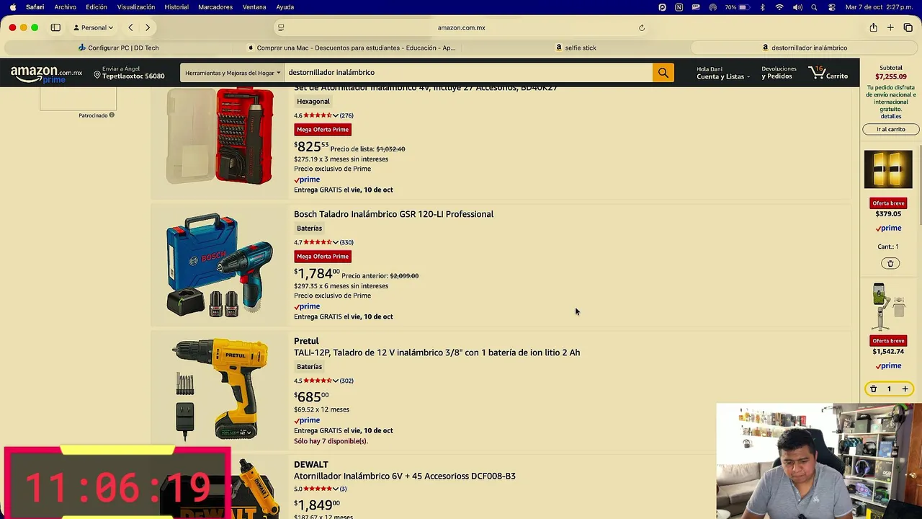Click the Notion menu bar icon
Screen dimensions: 922x519
[x=679, y=7]
